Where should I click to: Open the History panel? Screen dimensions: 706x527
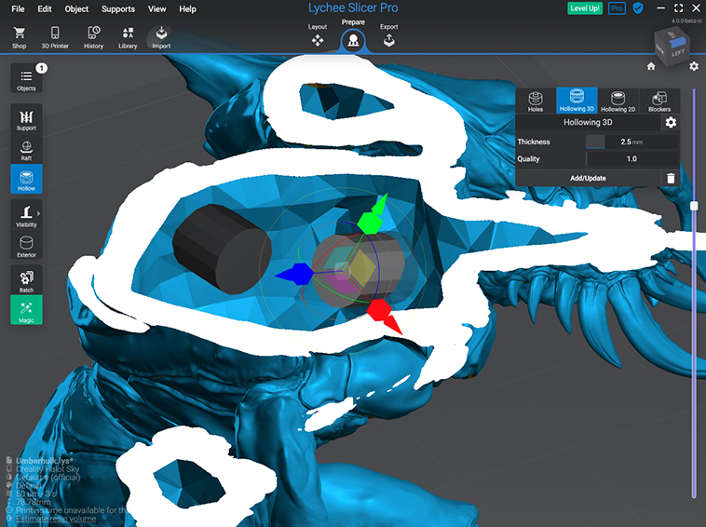94,37
